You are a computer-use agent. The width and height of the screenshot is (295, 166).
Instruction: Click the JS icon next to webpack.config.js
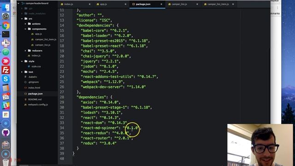(25, 105)
